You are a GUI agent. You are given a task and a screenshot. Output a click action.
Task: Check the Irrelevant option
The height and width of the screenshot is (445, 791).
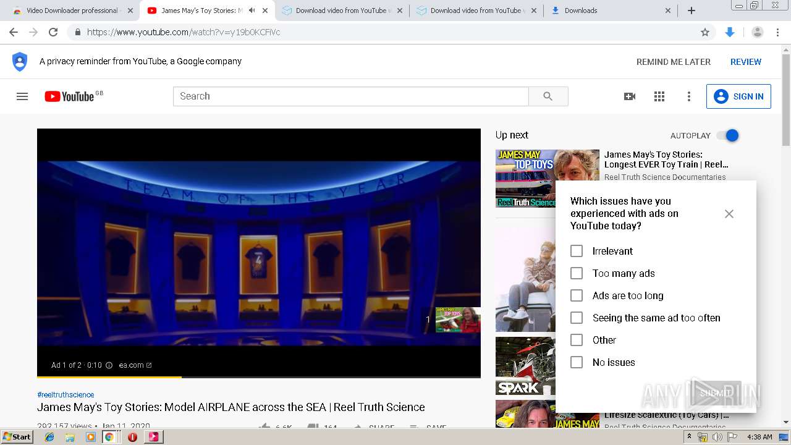[x=577, y=251]
